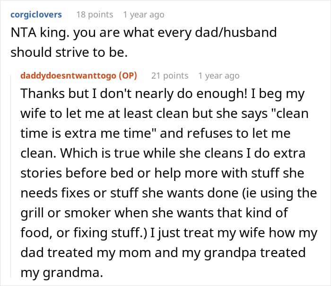Click the 'Which is true while she cleans' line
The width and height of the screenshot is (331, 286).
163,153
